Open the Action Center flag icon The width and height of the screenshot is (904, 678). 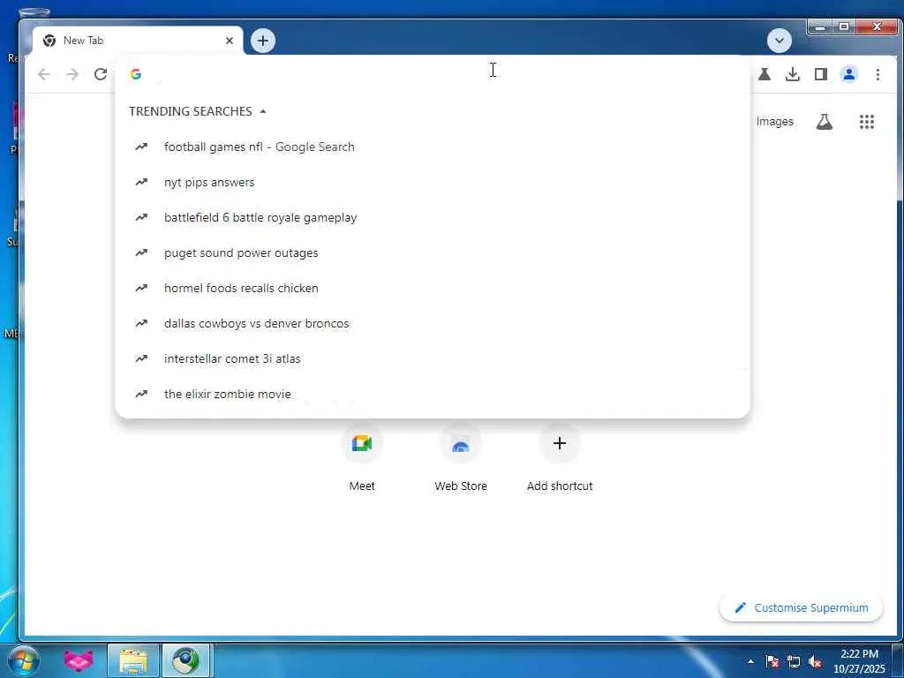pyautogui.click(x=772, y=661)
